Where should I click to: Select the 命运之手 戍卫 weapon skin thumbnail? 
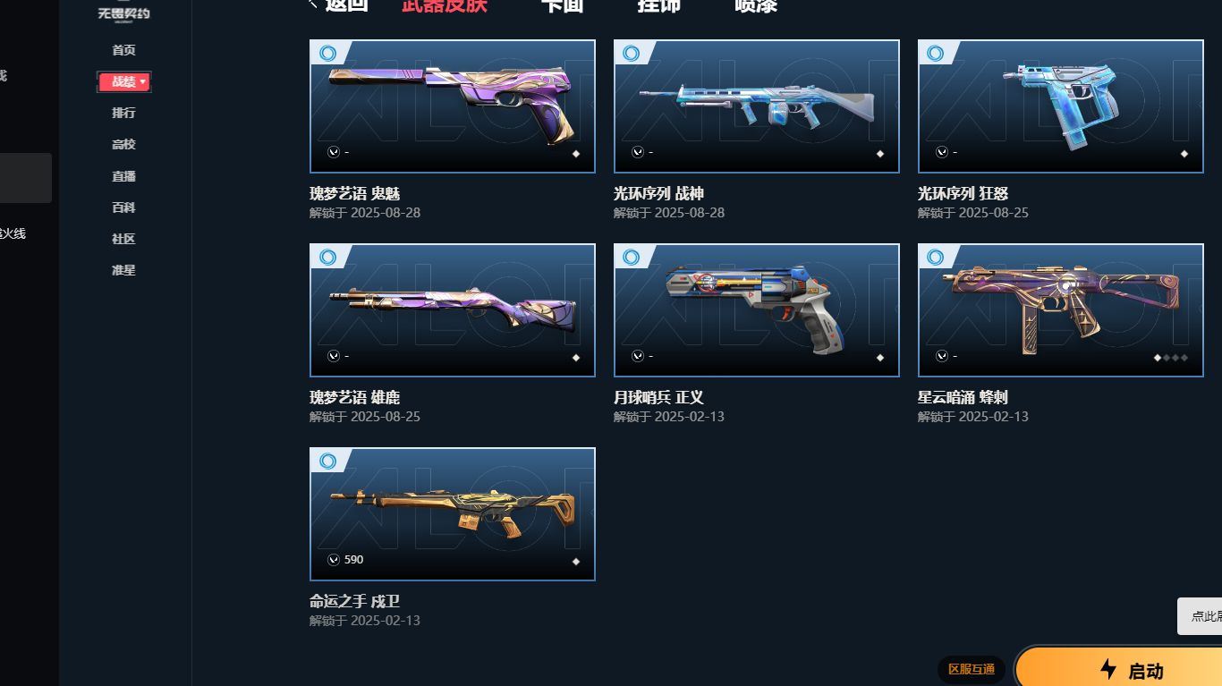[453, 514]
